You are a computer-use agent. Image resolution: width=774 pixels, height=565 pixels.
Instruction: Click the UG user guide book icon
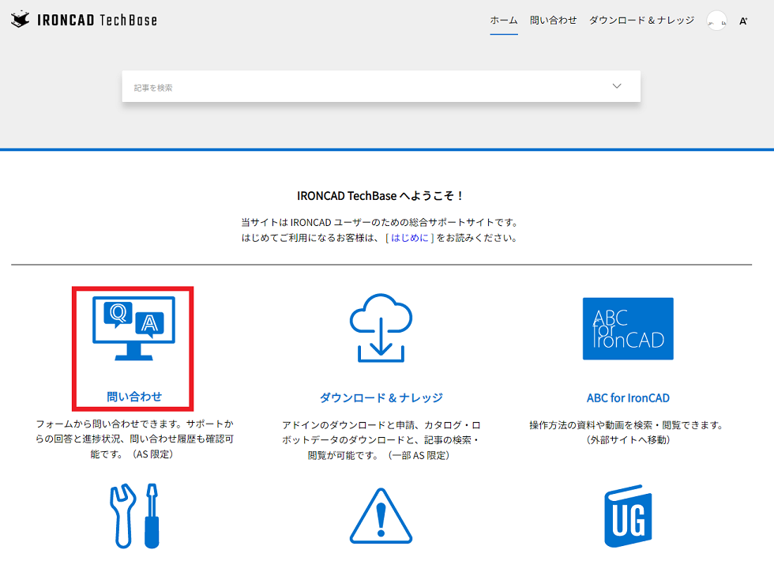pyautogui.click(x=628, y=518)
